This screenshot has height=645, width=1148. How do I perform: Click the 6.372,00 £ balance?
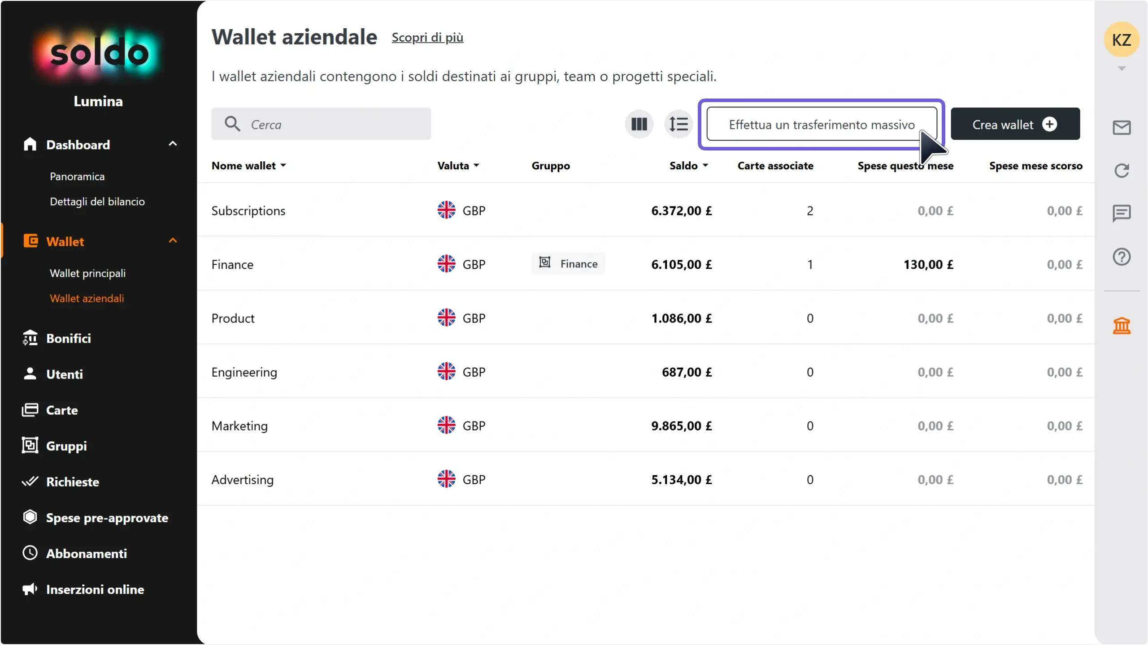(682, 211)
